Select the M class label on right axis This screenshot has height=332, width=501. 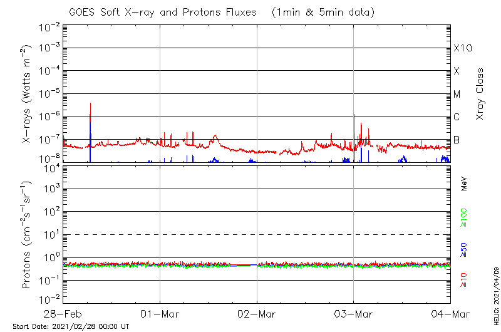pos(457,95)
